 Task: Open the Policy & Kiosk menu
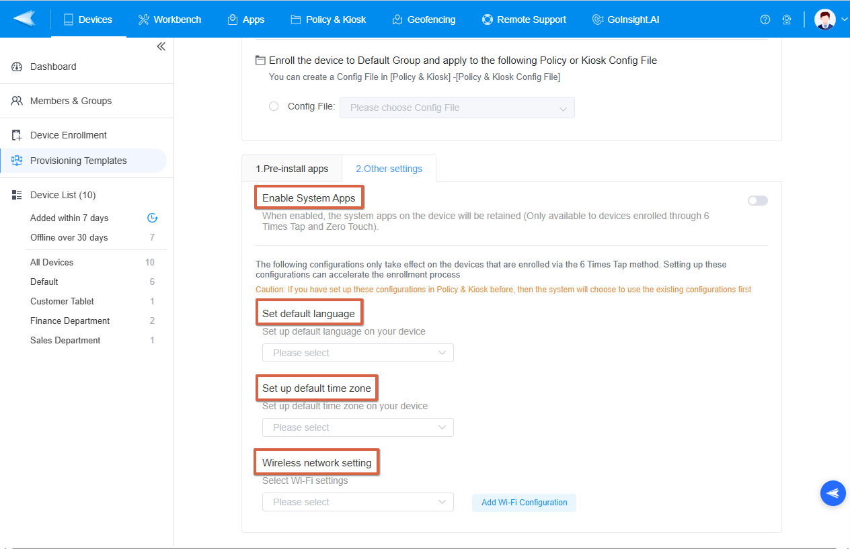click(x=328, y=19)
